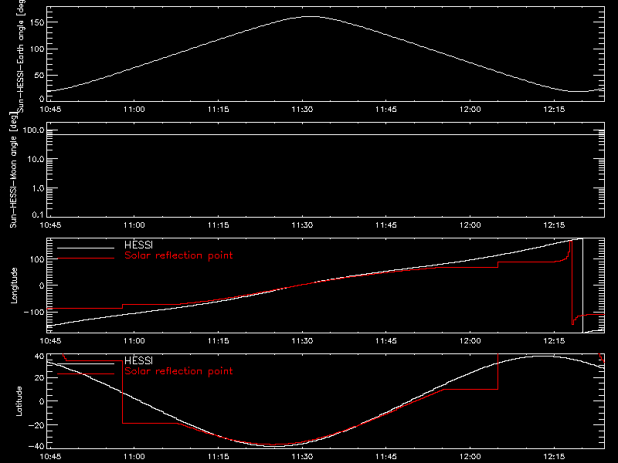Click '10:45' time label under Latitude plot

(50, 457)
